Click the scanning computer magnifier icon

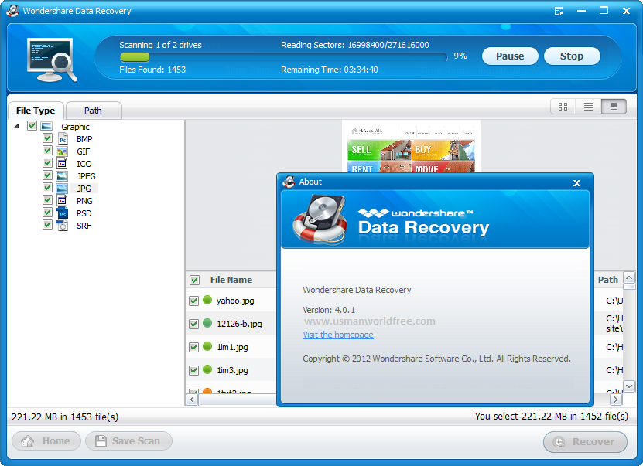[52, 60]
